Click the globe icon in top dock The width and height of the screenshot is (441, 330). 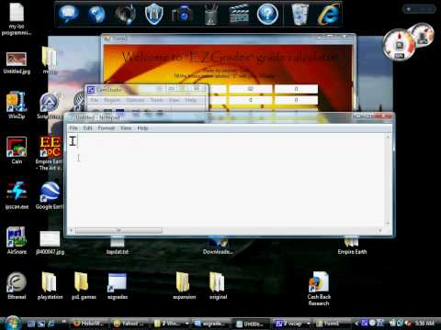[96, 14]
